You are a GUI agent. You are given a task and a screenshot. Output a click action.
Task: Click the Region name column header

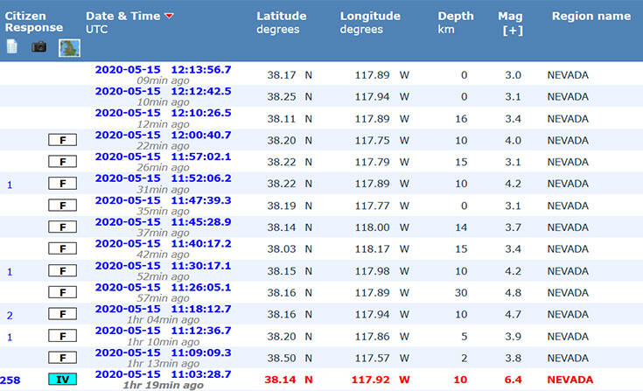tap(591, 17)
